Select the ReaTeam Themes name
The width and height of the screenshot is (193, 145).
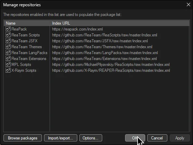point(27,47)
